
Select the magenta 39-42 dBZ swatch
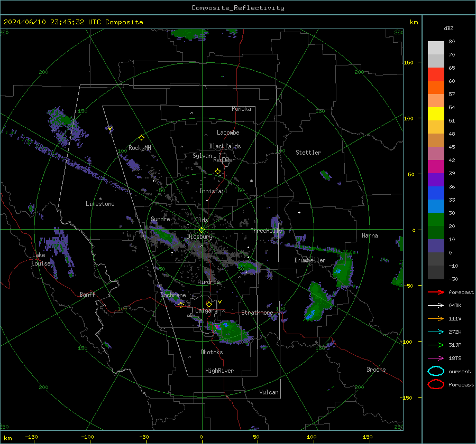[436, 167]
